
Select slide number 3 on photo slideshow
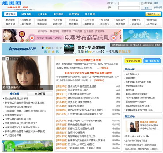click(11, 59)
